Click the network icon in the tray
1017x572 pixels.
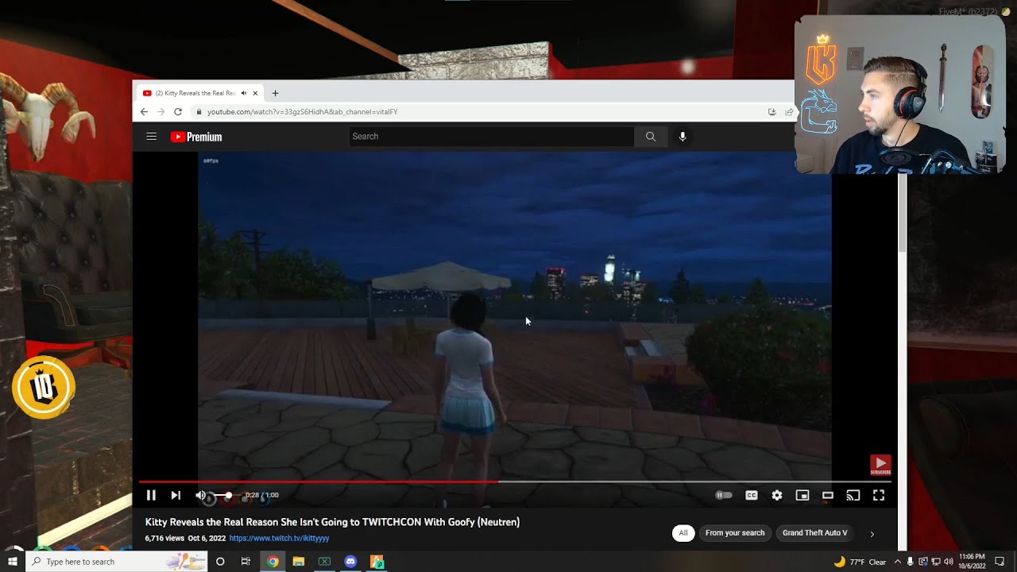[935, 562]
